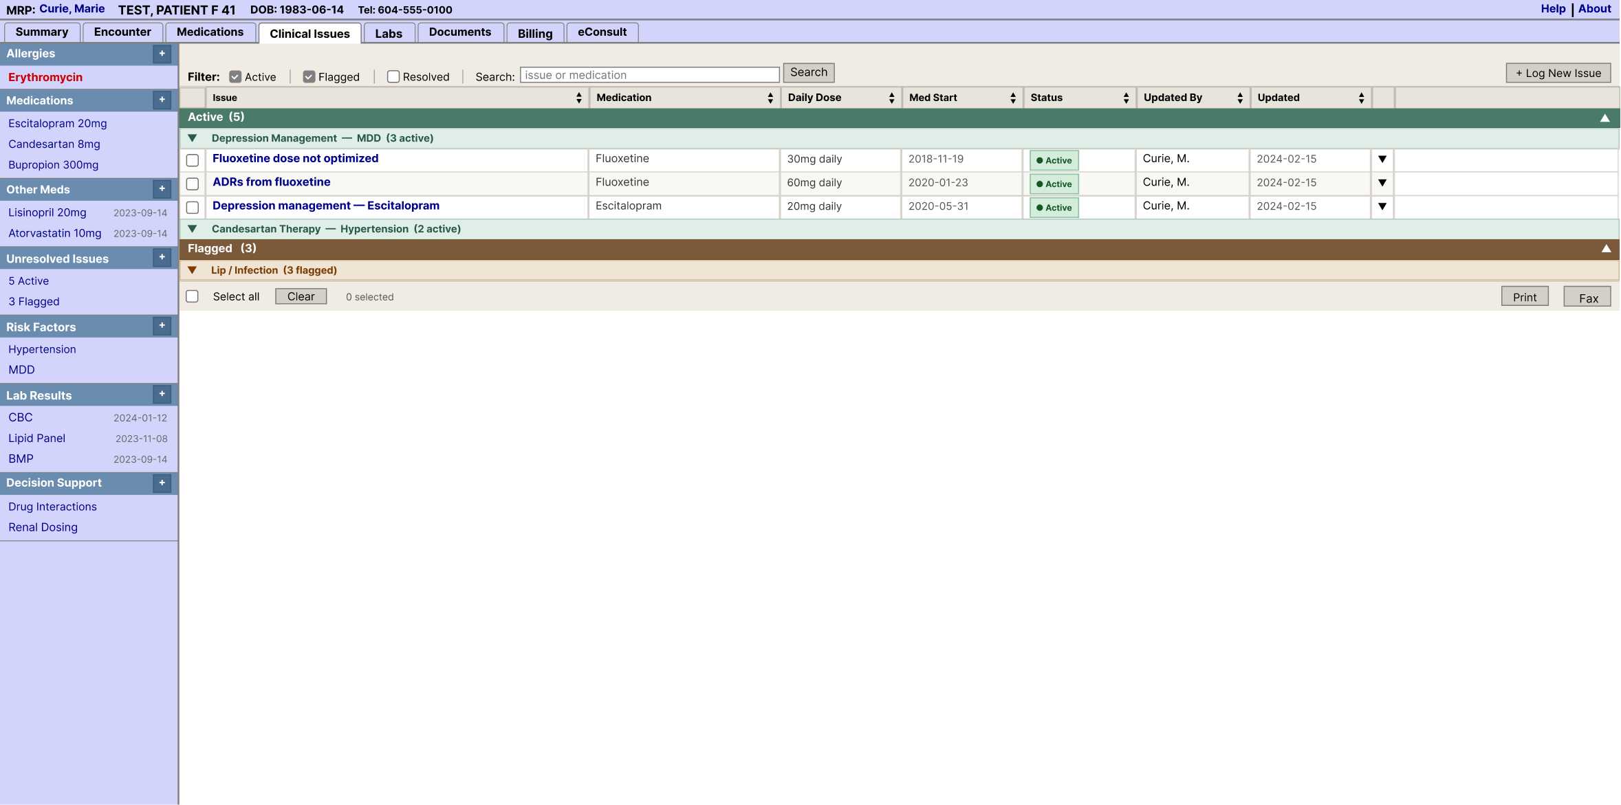Click the Lab Results plus icon

pyautogui.click(x=162, y=395)
